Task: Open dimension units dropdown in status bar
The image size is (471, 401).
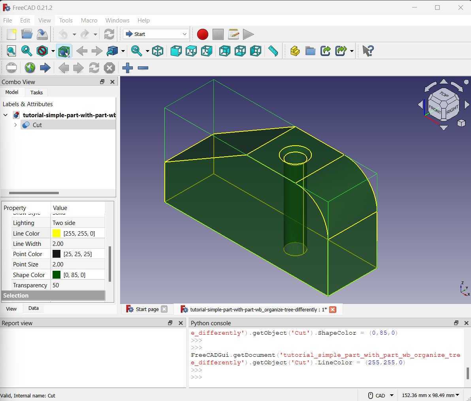Action: pos(430,395)
